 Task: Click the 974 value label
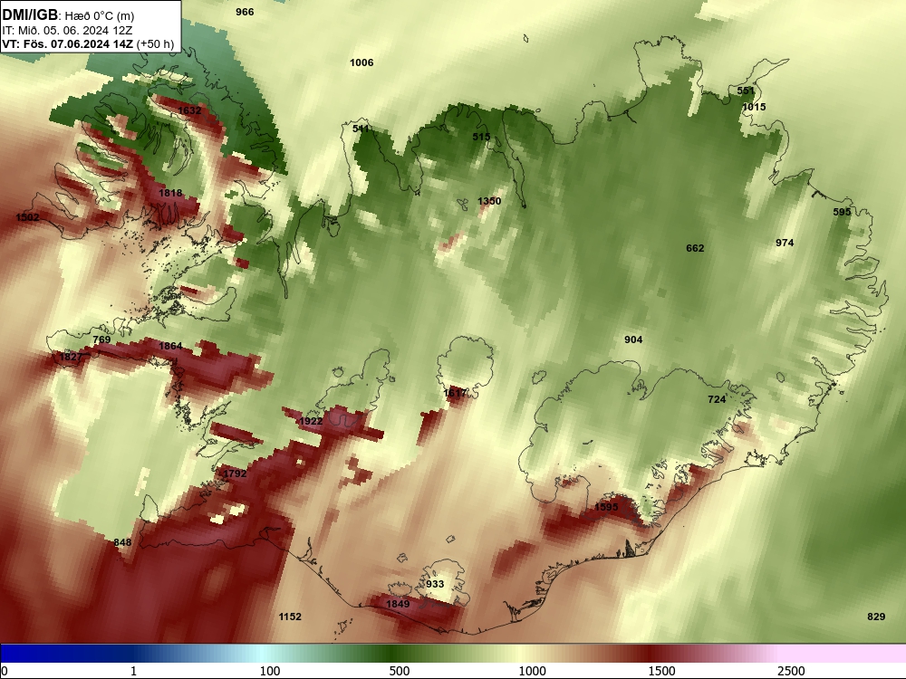coord(785,243)
